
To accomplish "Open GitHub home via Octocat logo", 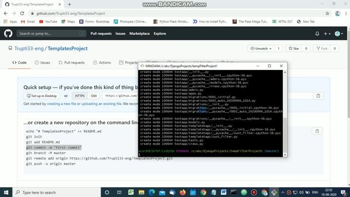I will tap(8, 33).
